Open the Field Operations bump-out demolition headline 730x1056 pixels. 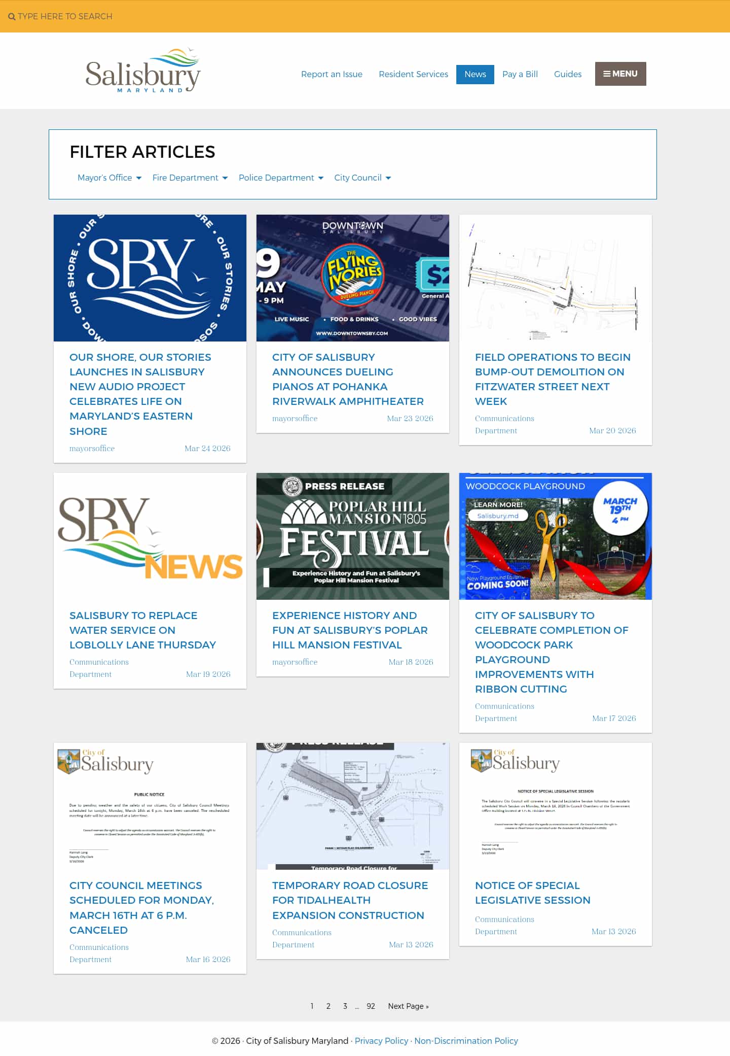[x=553, y=379]
